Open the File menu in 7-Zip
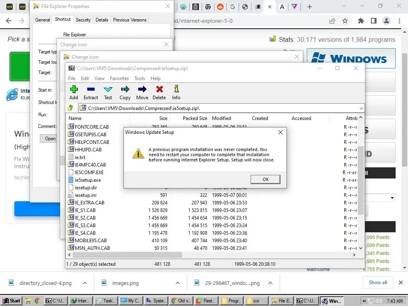408x306 pixels. [x=72, y=78]
